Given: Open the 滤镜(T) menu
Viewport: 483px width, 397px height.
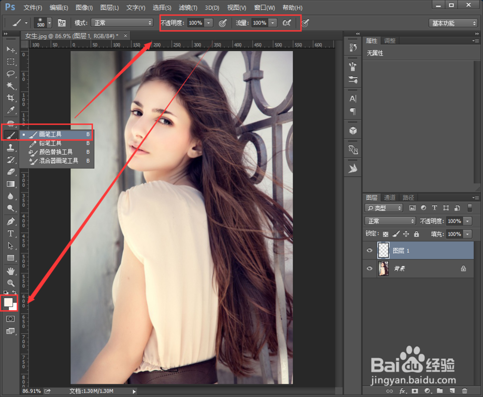Looking at the screenshot, I should 188,7.
